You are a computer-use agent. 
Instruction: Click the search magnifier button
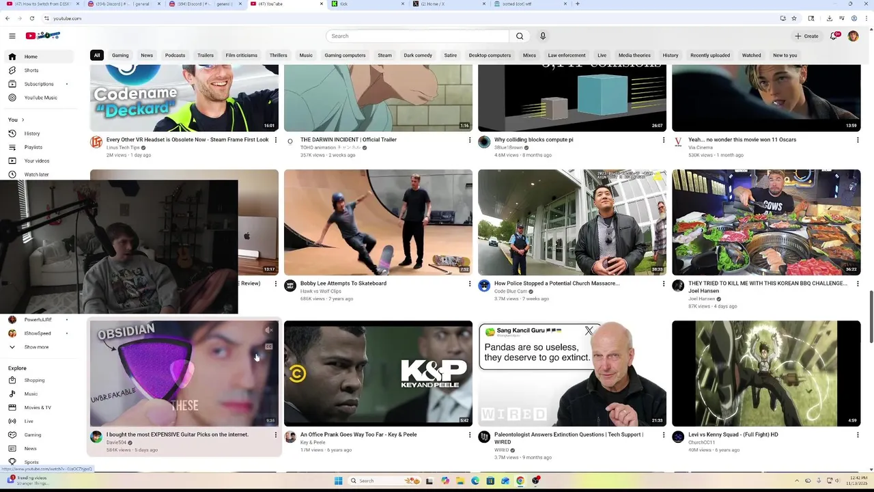[x=520, y=36]
